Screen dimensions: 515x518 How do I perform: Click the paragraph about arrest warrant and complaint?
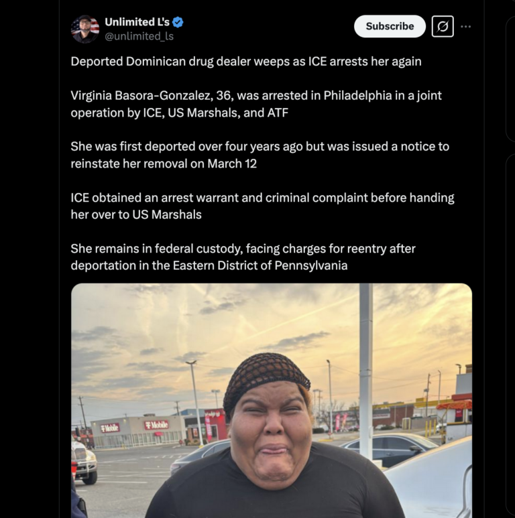click(x=262, y=206)
